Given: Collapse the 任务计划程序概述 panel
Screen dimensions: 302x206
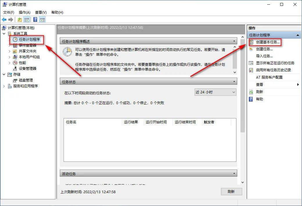Looking at the screenshot, I should (234, 41).
